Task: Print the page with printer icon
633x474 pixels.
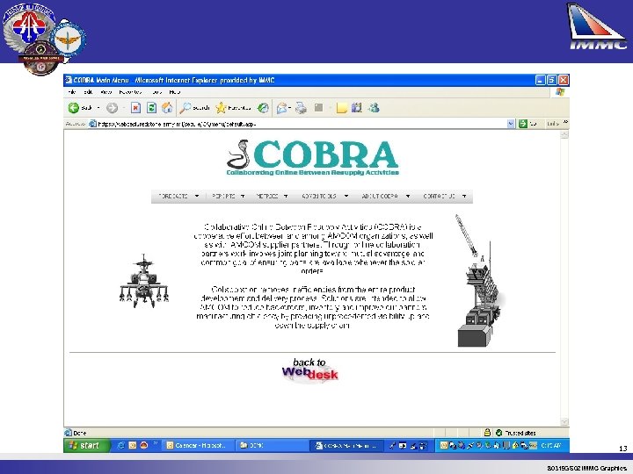Action: (301, 108)
